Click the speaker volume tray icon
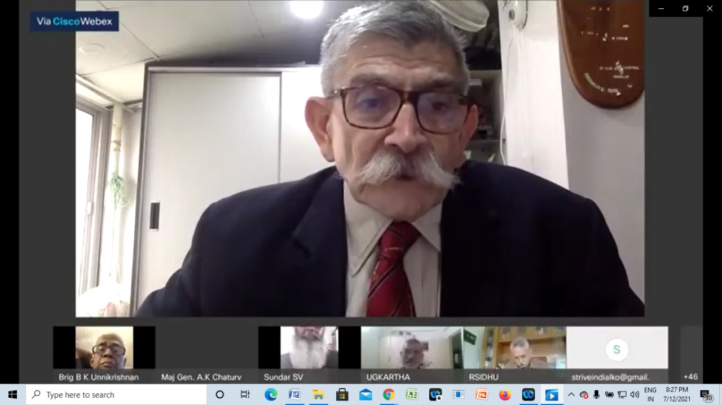722x405 pixels. pyautogui.click(x=635, y=395)
